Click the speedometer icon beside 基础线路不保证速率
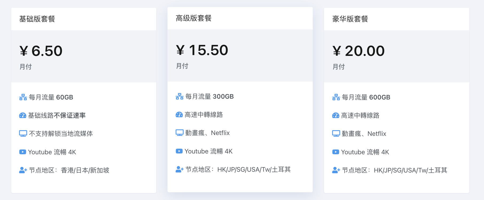Screen dimensions: 484x200 point(23,116)
